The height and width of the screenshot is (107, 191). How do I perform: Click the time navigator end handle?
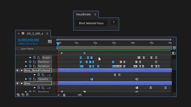(x=170, y=40)
